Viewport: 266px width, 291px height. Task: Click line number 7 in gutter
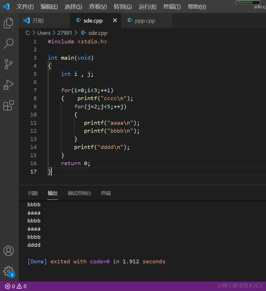[x=35, y=90]
